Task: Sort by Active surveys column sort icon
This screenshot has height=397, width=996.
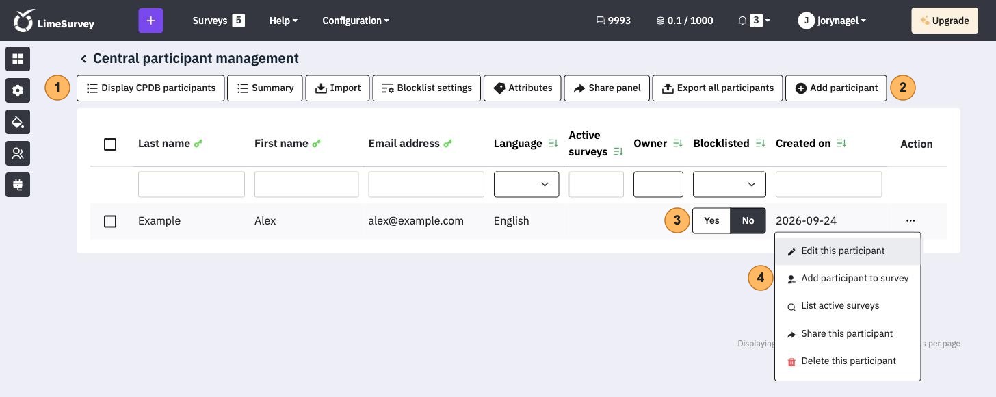Action: (618, 152)
